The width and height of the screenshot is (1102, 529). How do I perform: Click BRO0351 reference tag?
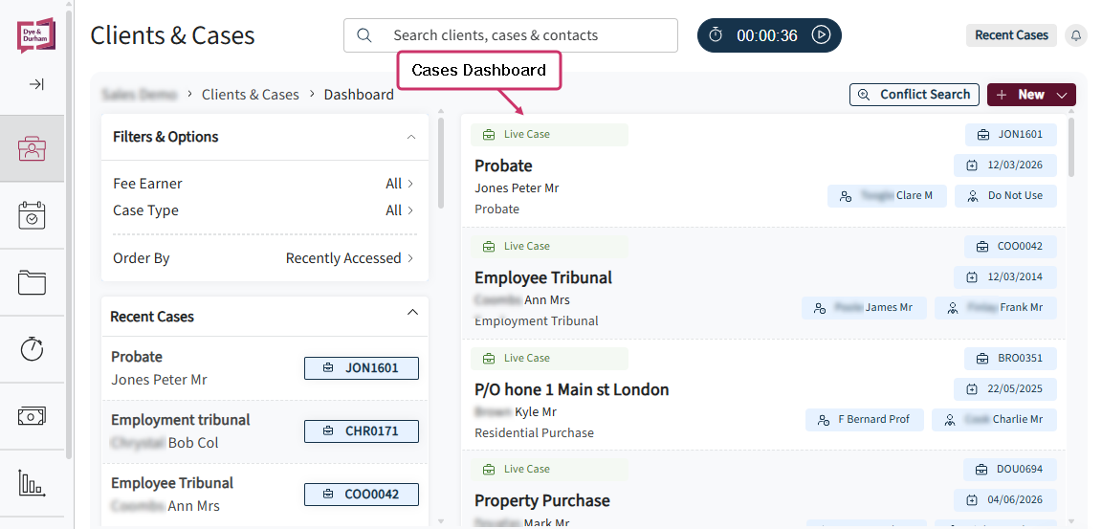coord(1010,358)
